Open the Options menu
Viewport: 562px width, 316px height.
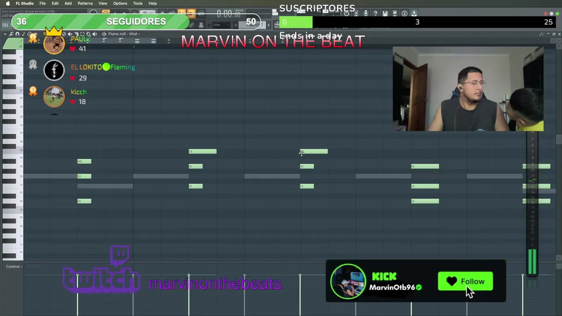tap(120, 3)
